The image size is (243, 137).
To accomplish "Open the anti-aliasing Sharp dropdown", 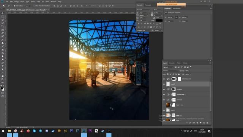I will tap(158, 30).
